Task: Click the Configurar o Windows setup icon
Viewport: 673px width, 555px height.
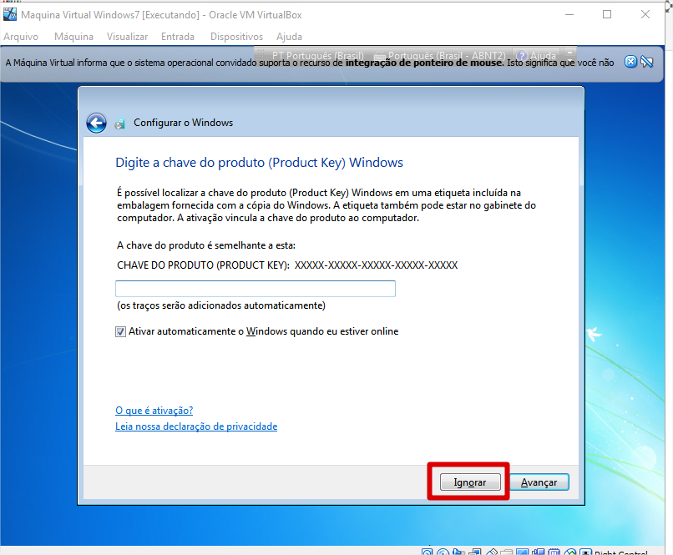Action: (119, 124)
